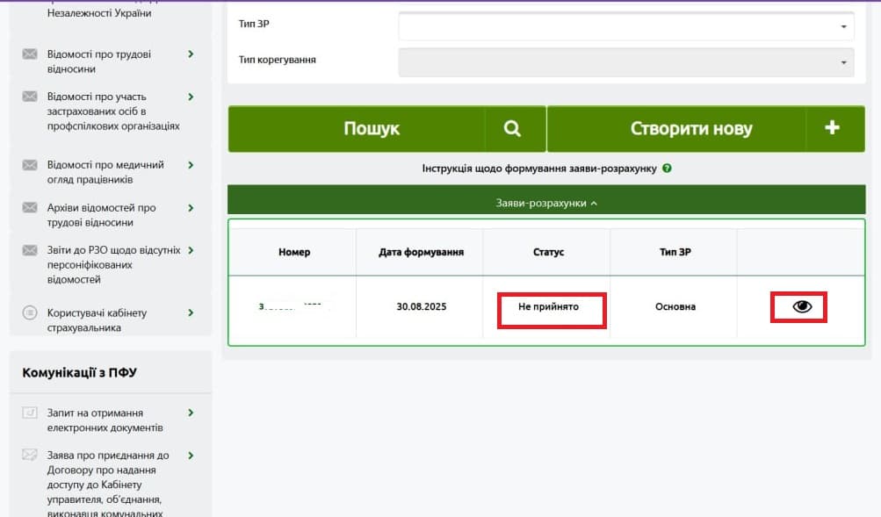The height and width of the screenshot is (517, 881).
Task: Click icon beside Запит на отримання електронних документів
Action: [x=30, y=413]
